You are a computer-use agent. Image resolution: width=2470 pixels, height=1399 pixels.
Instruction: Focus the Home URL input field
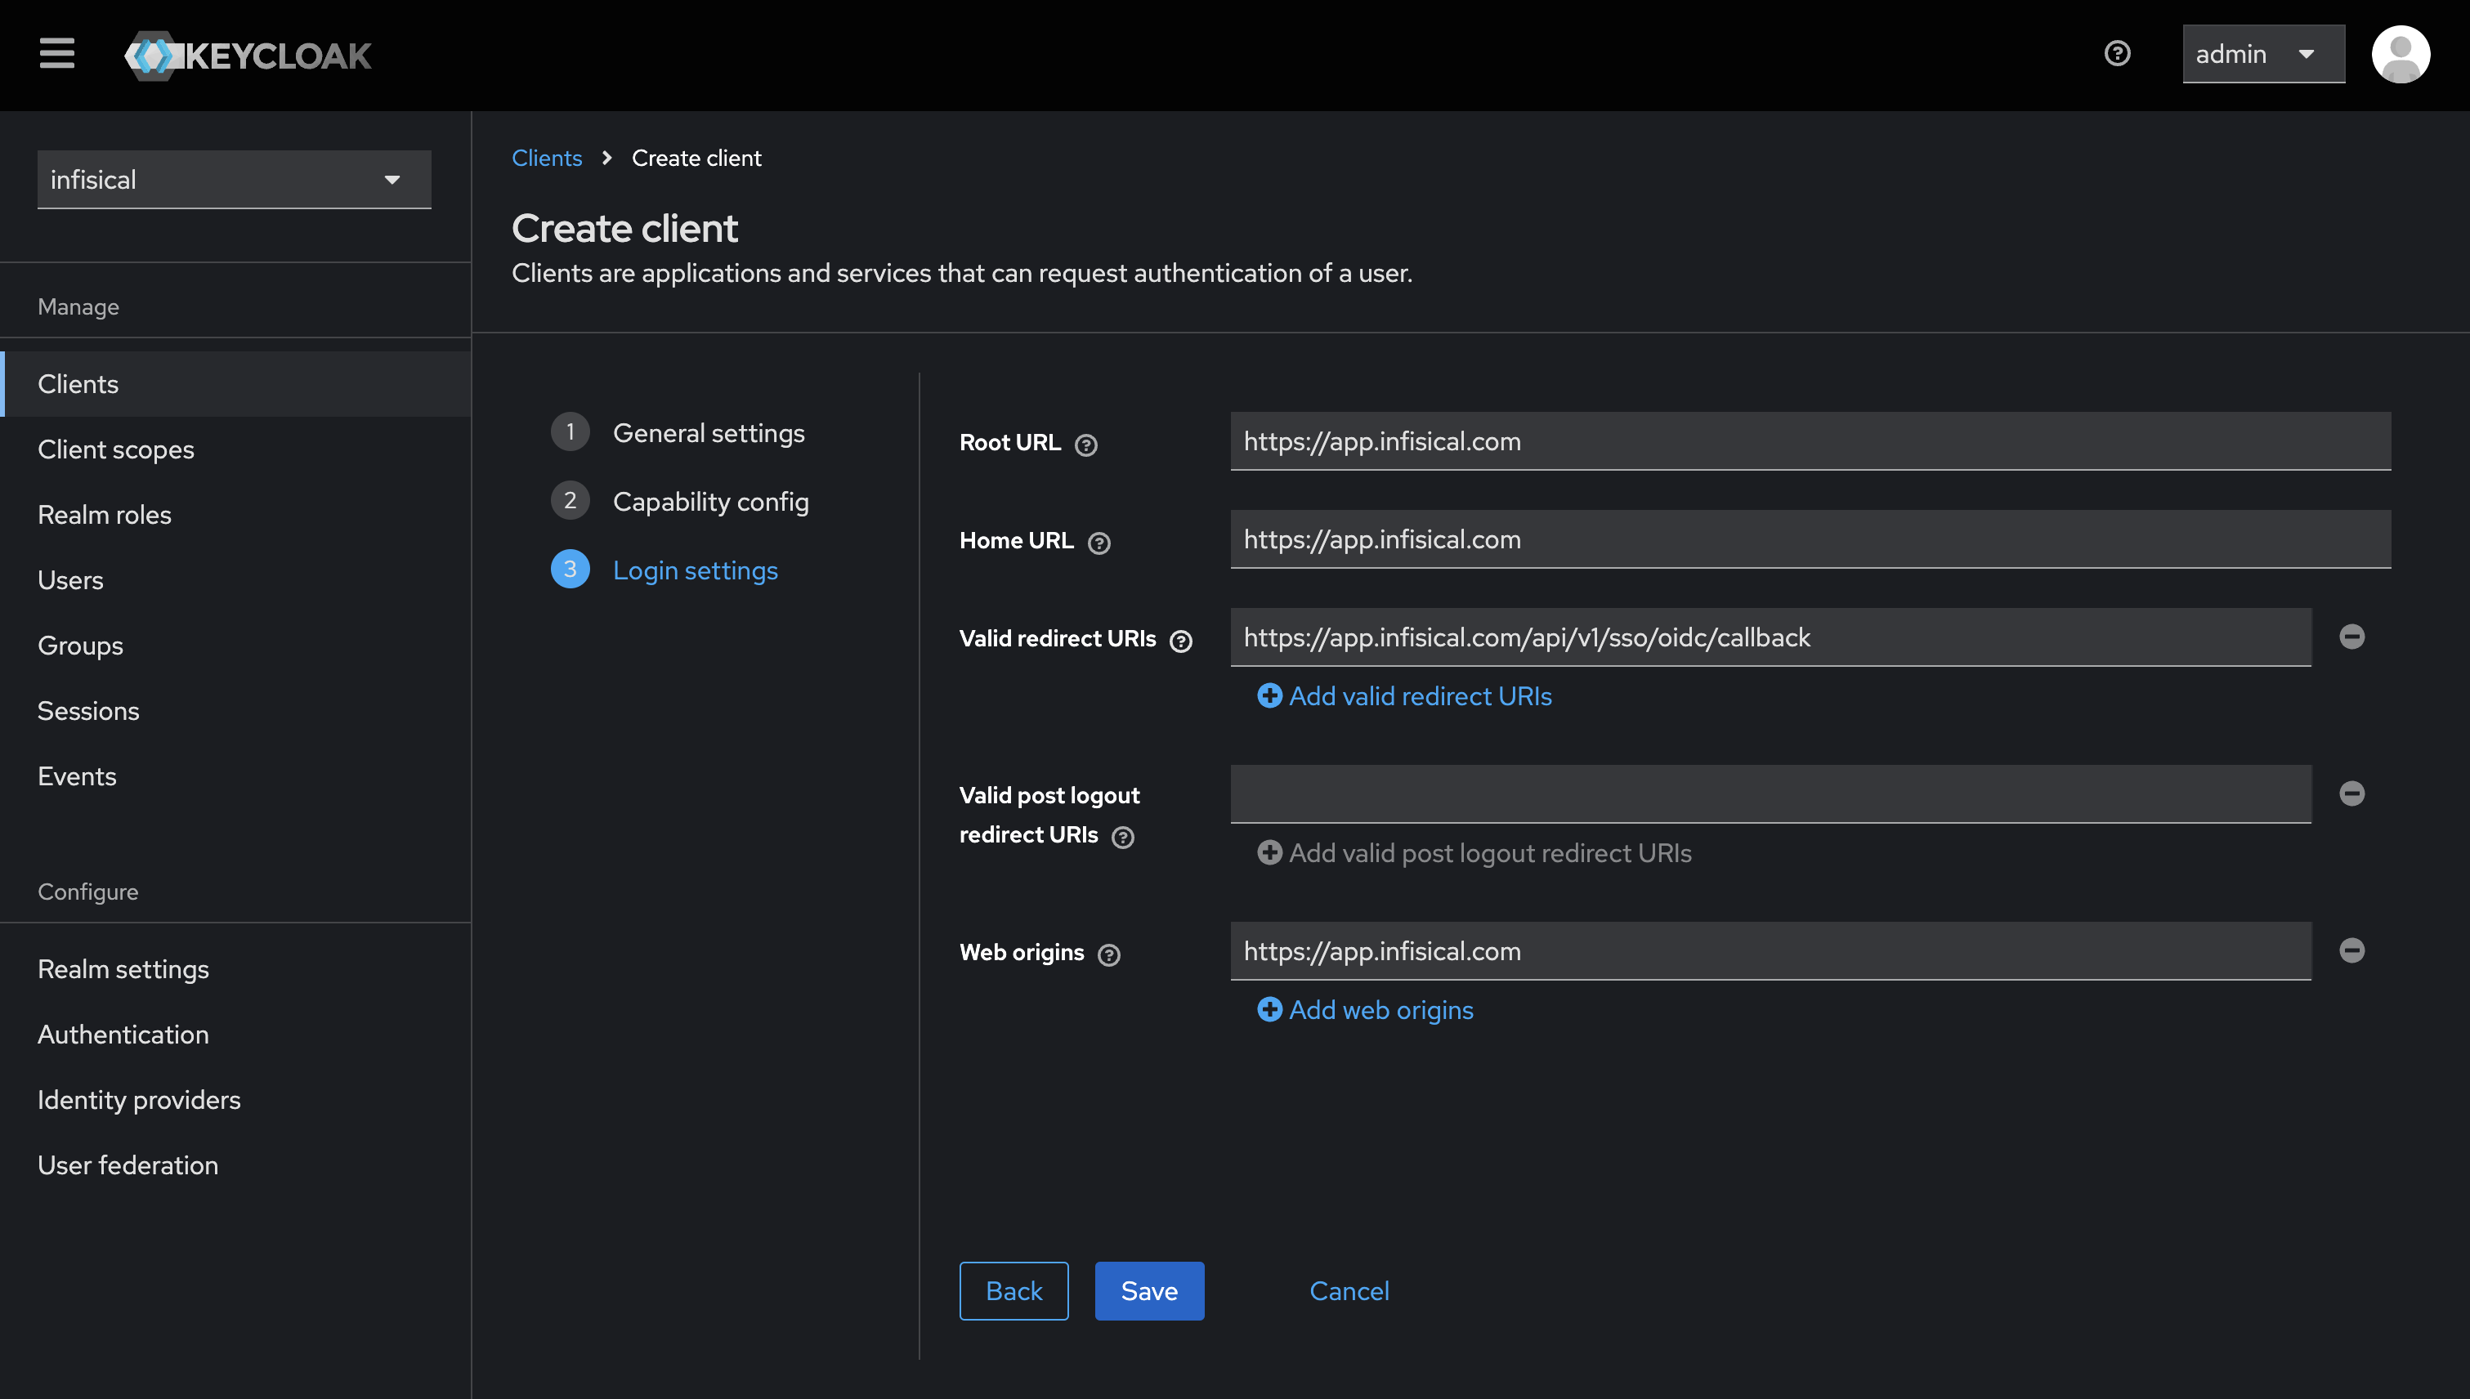[1810, 539]
